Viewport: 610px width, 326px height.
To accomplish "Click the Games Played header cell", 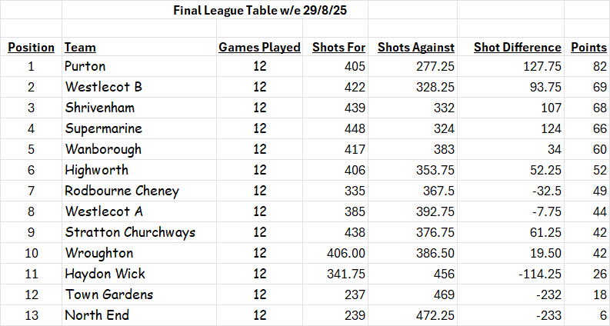I will tap(259, 48).
